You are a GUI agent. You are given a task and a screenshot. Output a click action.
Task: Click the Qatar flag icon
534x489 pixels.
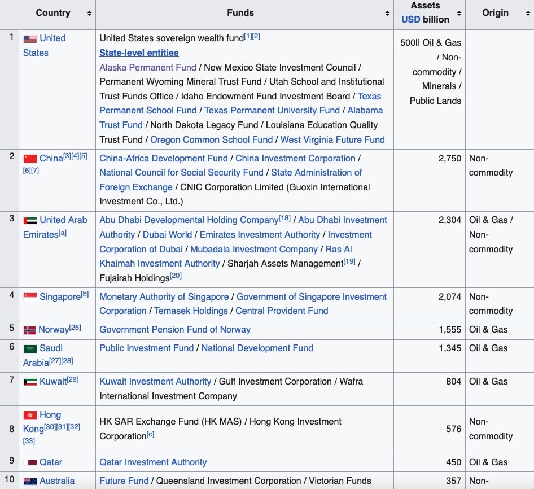(x=30, y=462)
